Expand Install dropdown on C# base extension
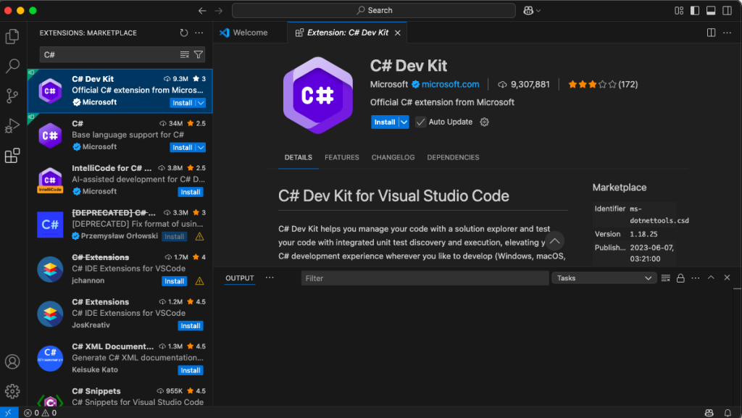742x418 pixels. click(201, 148)
